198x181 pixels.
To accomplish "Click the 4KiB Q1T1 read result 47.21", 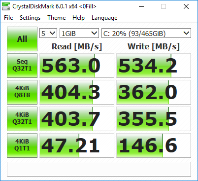I will [x=77, y=145].
